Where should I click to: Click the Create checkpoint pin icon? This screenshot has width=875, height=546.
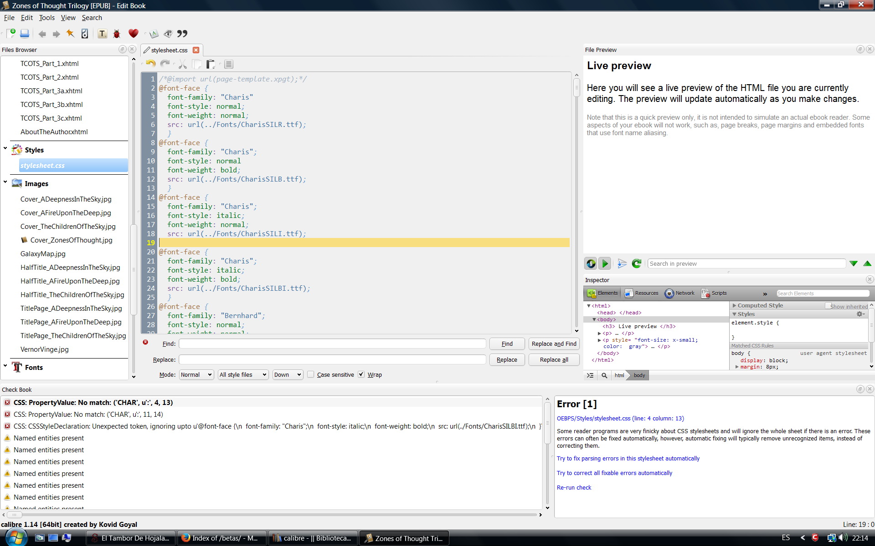click(70, 34)
